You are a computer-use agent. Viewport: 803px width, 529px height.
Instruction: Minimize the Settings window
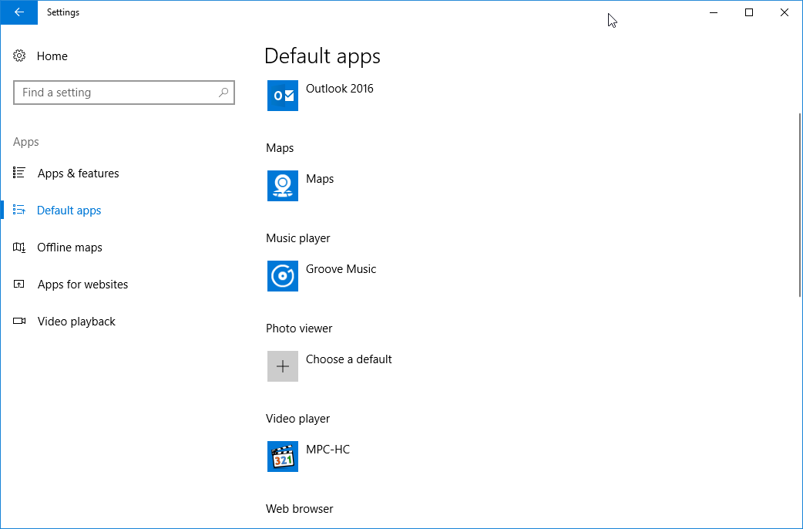click(714, 12)
